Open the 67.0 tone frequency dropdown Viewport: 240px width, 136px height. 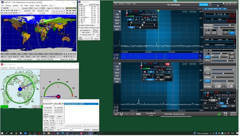tap(164, 75)
